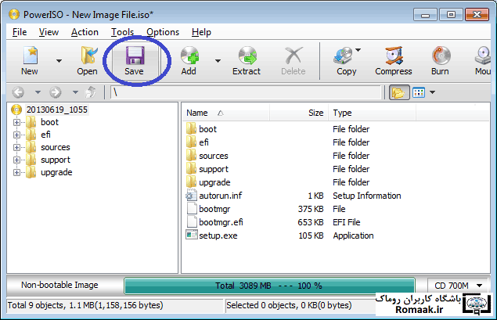Expand the support folder in tree

point(16,160)
